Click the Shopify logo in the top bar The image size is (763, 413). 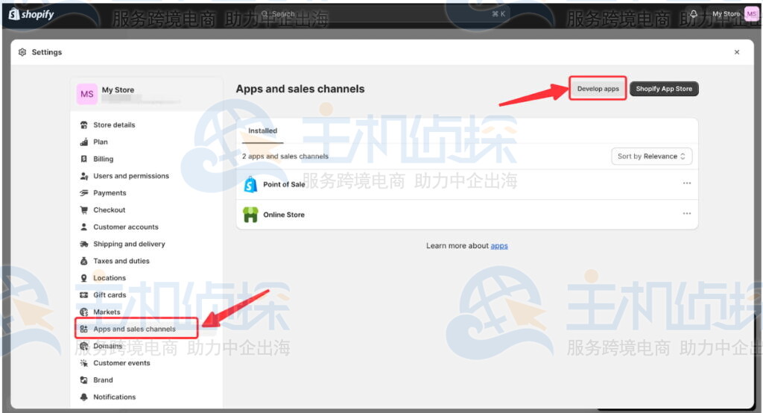(31, 15)
